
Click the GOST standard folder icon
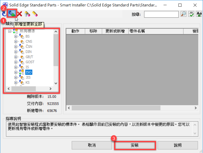pyautogui.click(x=22, y=62)
